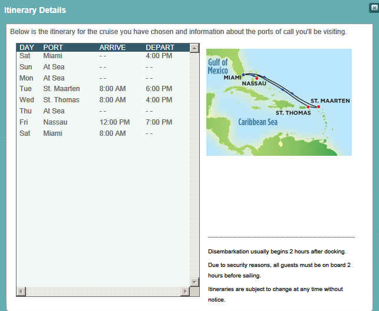Select the Nassau port entry
Image resolution: width=379 pixels, height=311 pixels.
[x=55, y=122]
